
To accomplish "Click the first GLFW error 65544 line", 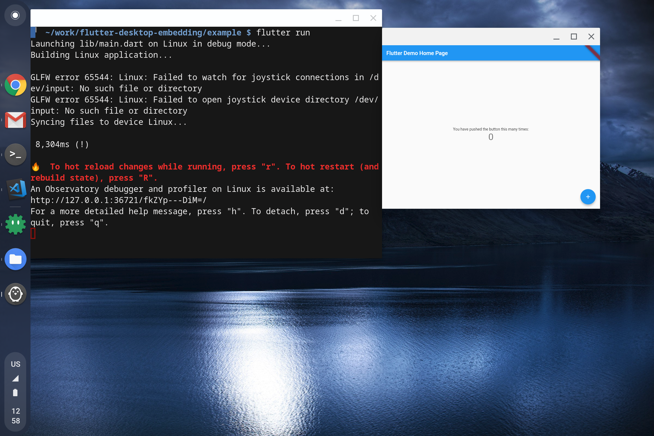I will (x=205, y=83).
